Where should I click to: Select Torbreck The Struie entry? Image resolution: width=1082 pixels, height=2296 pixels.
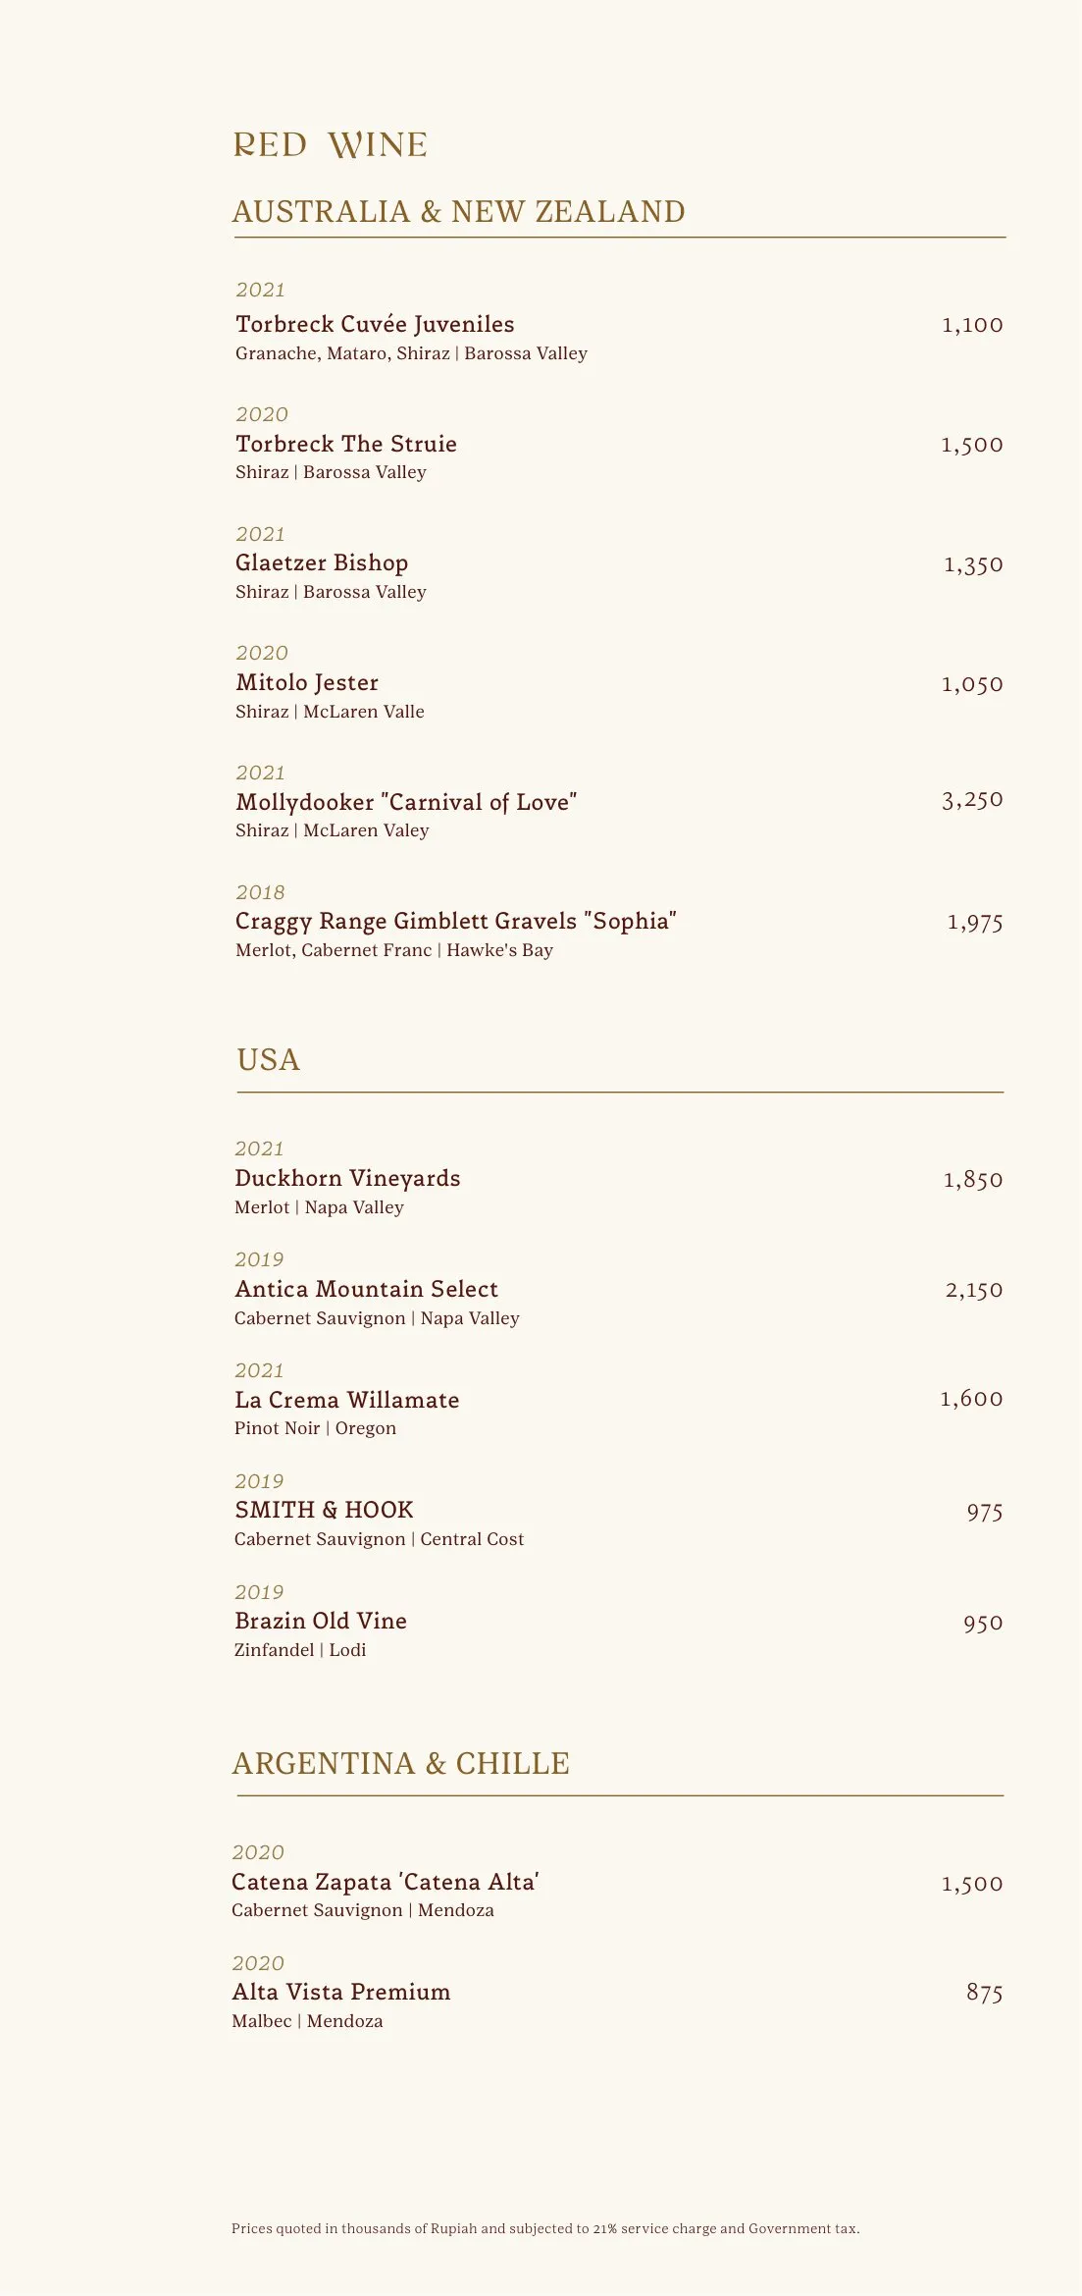[x=346, y=444]
